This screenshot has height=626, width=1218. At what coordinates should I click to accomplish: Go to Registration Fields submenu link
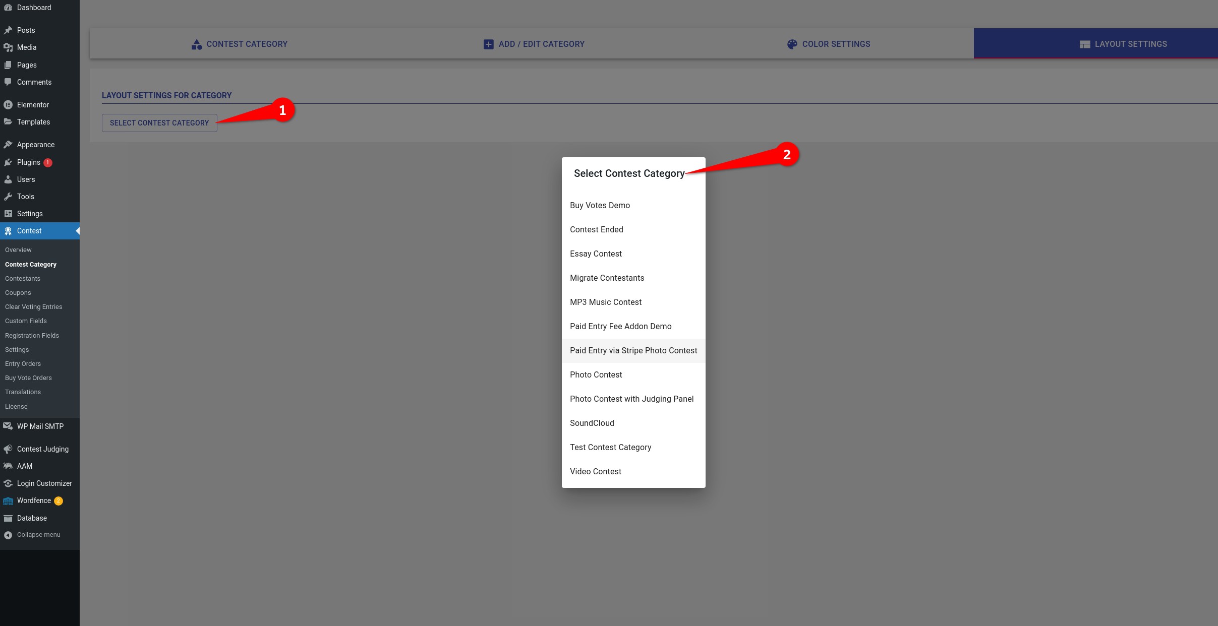pyautogui.click(x=32, y=336)
